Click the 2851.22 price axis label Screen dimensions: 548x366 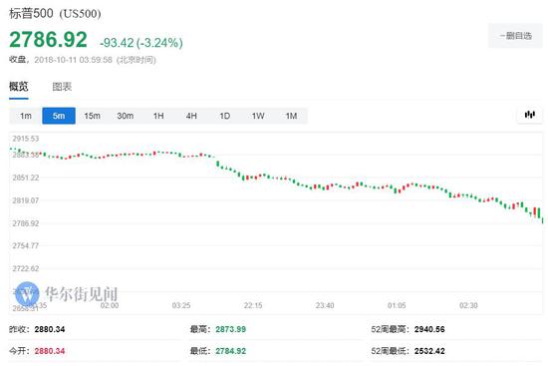26,178
